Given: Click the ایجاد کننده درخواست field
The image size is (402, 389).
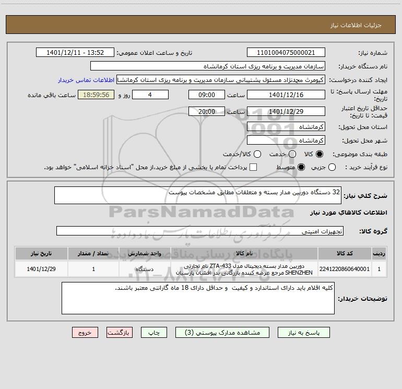Looking at the screenshot, I should click(x=221, y=80).
